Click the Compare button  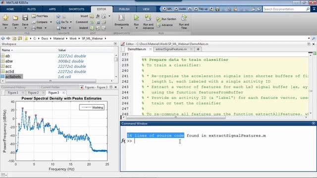[x=40, y=22]
